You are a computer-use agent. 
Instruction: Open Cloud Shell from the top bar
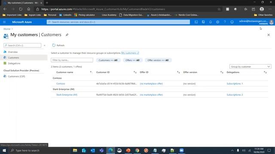(x=196, y=22)
